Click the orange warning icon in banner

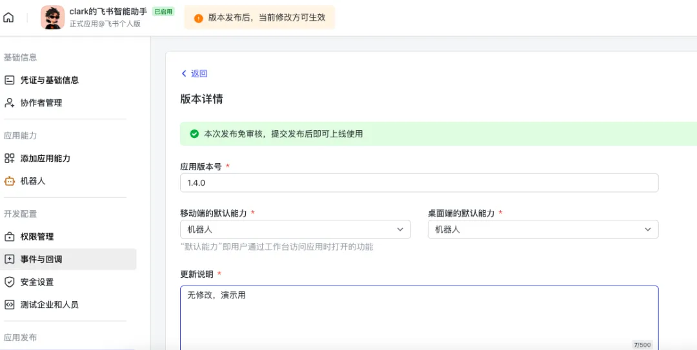(x=198, y=18)
